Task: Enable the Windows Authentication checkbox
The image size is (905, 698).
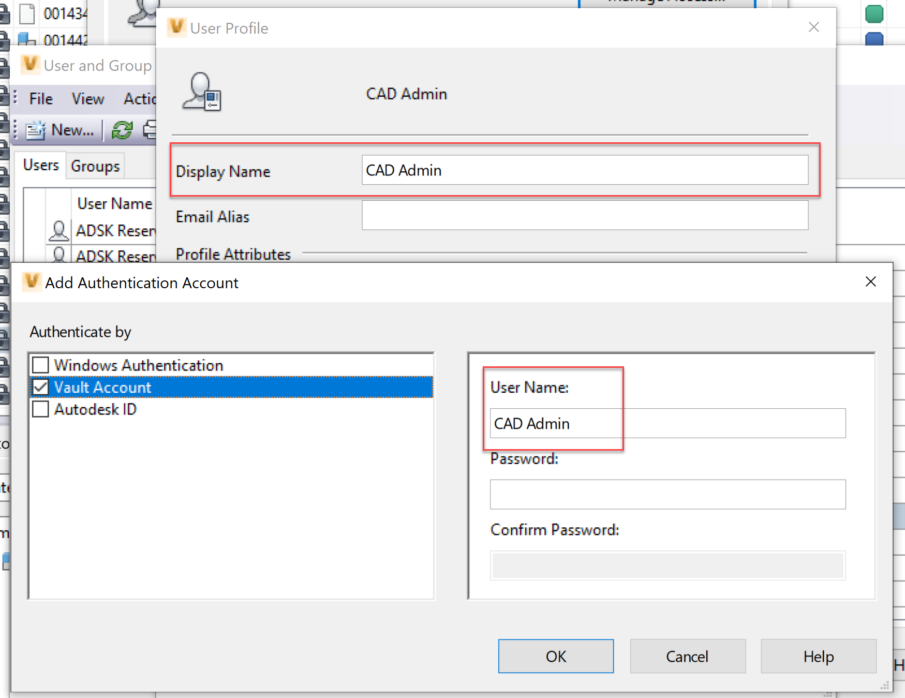Action: click(39, 365)
